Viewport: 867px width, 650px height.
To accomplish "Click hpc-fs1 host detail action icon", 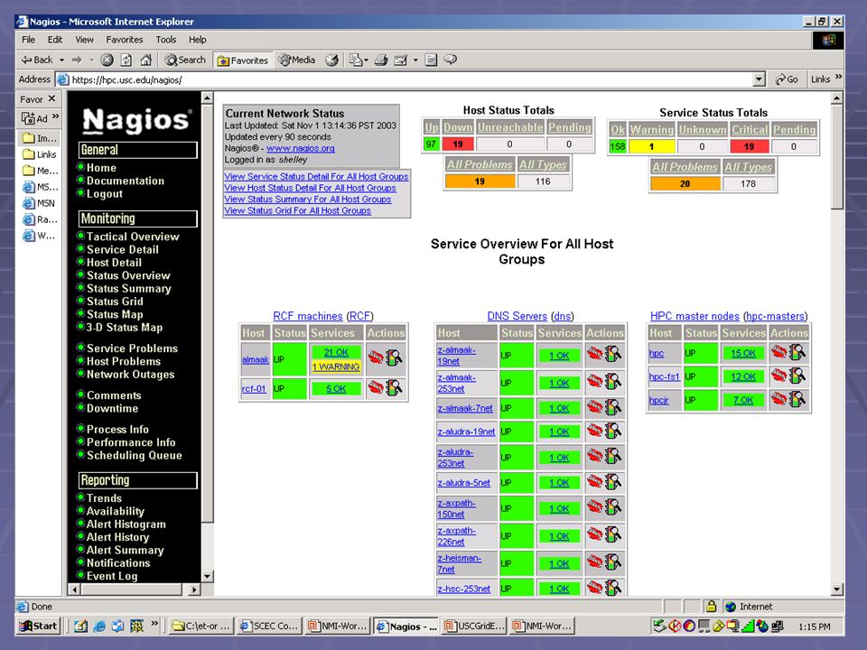I will pos(778,376).
